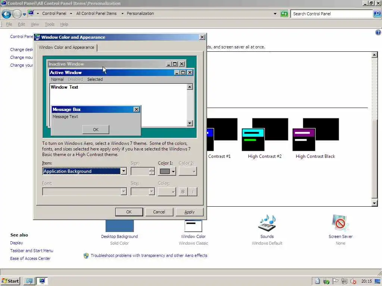Viewport: 382px width, 286px height.
Task: Open the Display link under See also
Action: (x=16, y=243)
